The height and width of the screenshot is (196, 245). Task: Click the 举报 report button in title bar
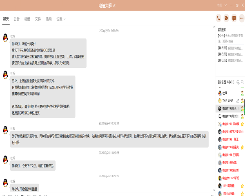(219, 5)
